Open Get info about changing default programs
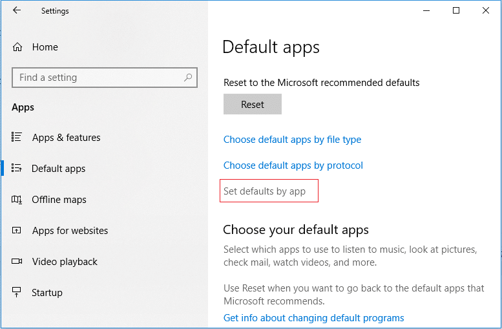 coord(313,318)
